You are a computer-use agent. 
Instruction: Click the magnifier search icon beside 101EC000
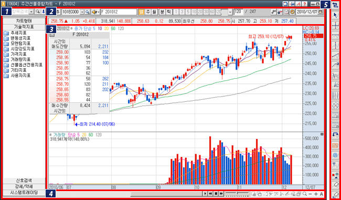coord(87,12)
